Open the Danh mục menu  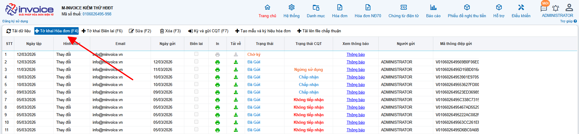coord(316,11)
